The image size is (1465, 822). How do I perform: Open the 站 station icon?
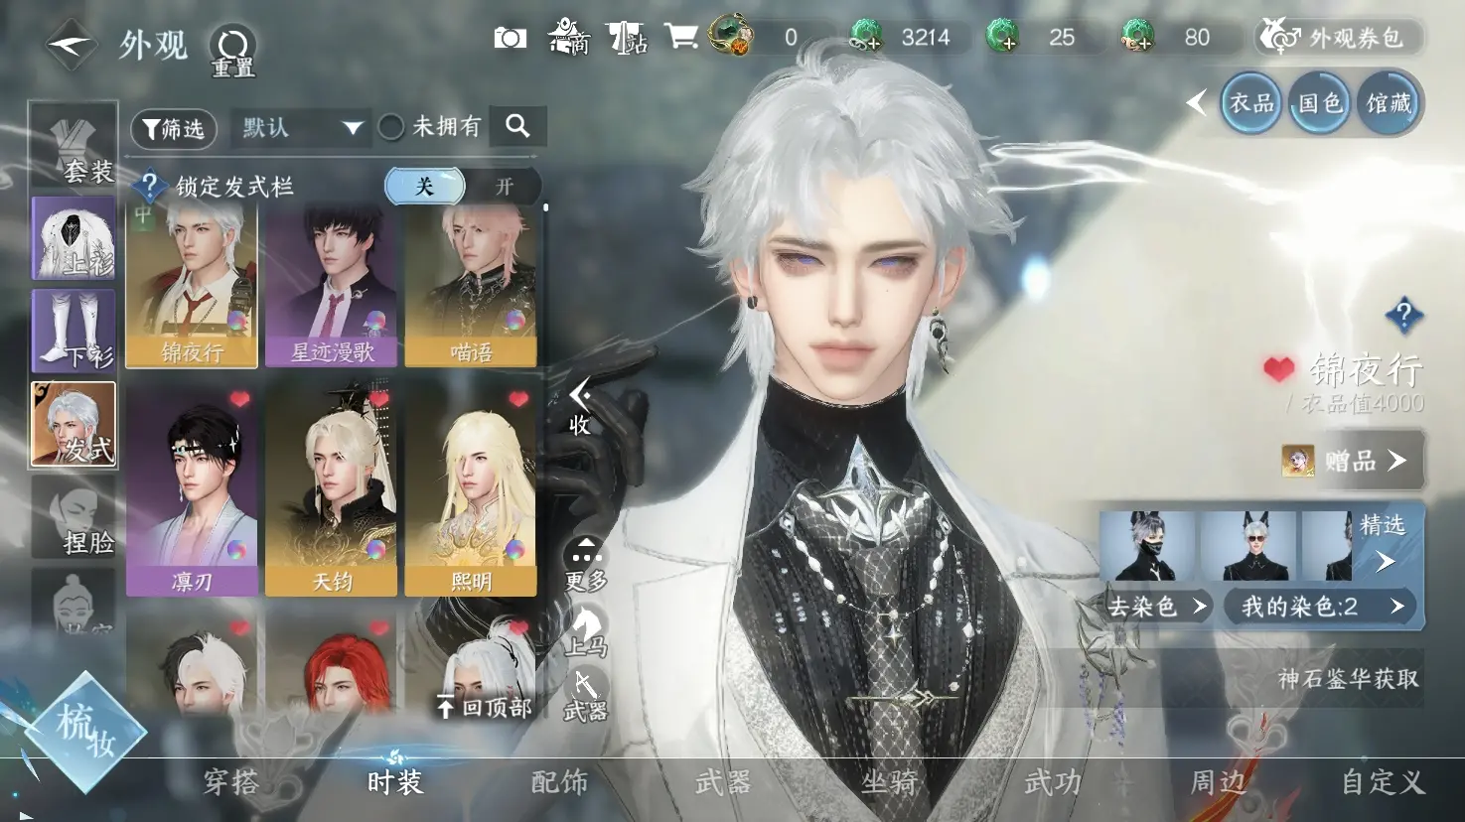[x=627, y=38]
